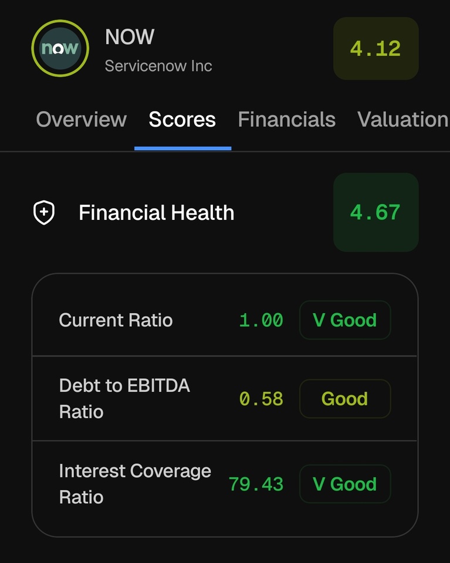The image size is (450, 563).
Task: Switch to the Financials tab
Action: 286,120
